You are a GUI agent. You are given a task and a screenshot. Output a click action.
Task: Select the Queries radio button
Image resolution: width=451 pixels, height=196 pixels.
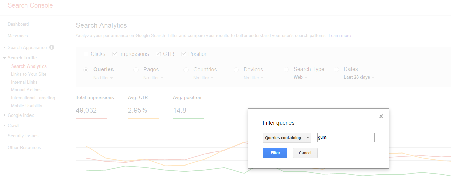(86, 70)
